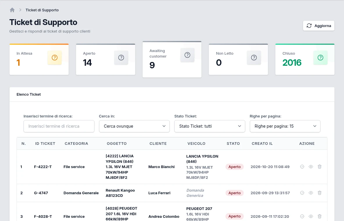Click the OGGETTO column header

click(x=117, y=144)
